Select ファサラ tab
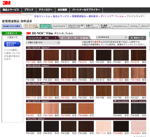Screen dimensions: 150x137 134,26
